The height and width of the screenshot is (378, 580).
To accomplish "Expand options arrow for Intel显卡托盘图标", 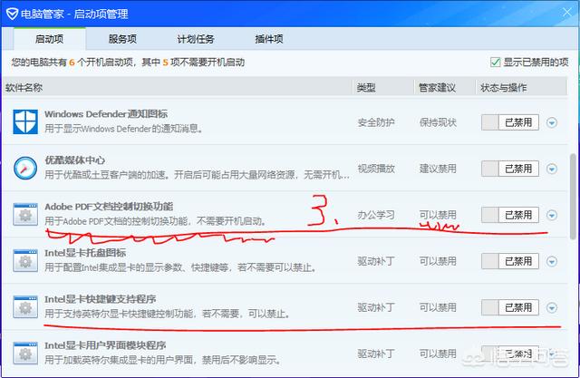I will [x=552, y=262].
